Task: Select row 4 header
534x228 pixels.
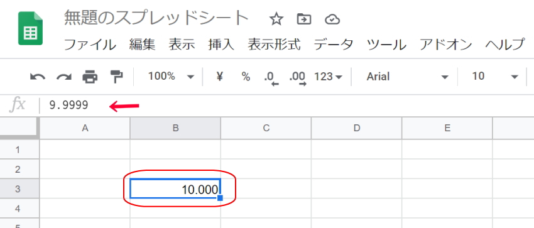Action: pyautogui.click(x=19, y=209)
